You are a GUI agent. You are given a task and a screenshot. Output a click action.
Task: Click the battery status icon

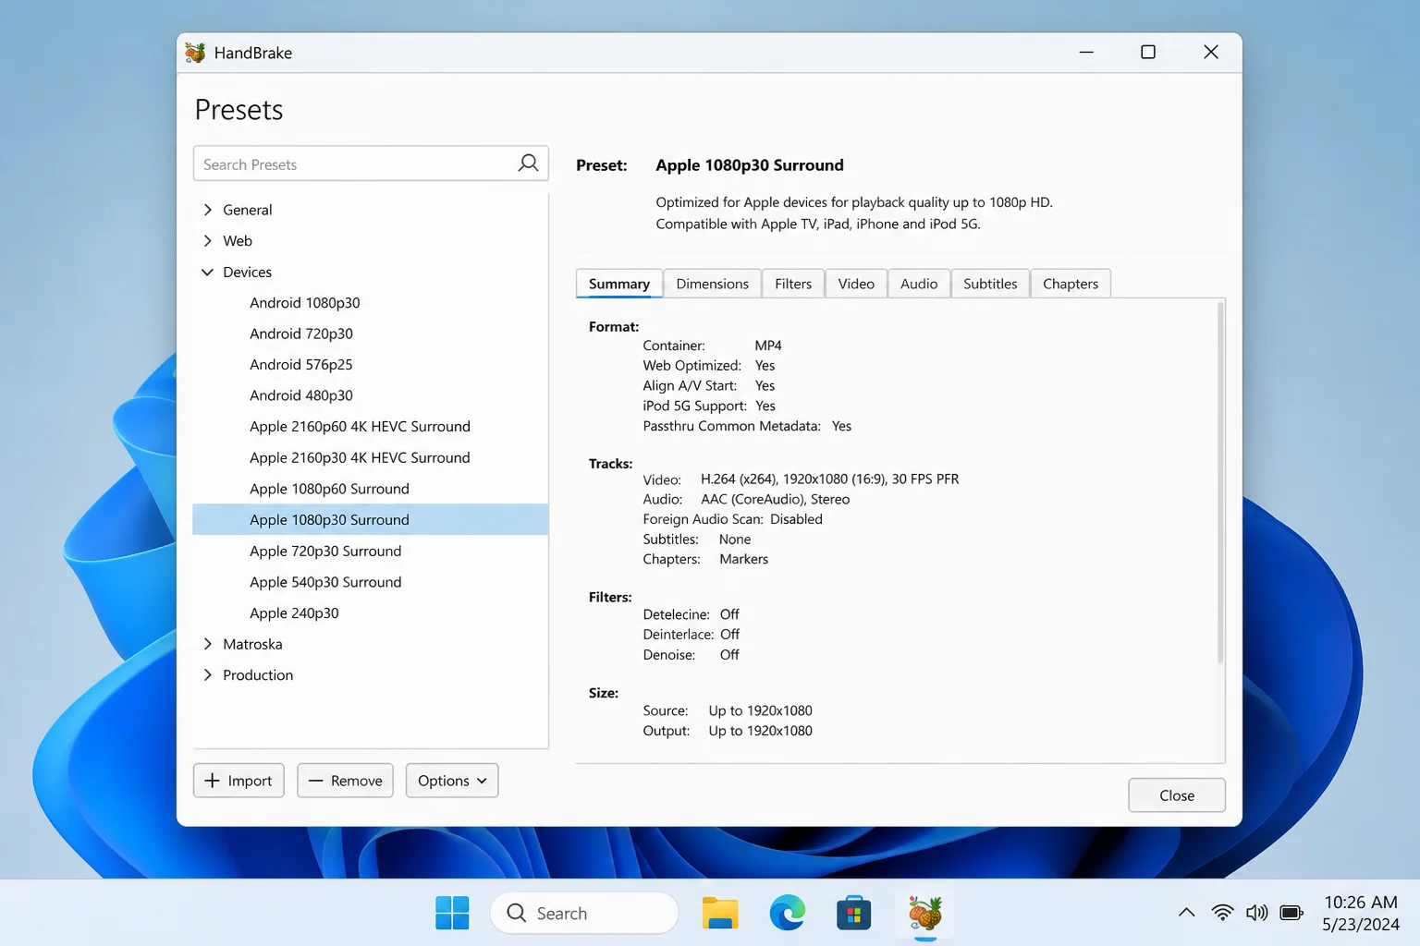coord(1291,913)
